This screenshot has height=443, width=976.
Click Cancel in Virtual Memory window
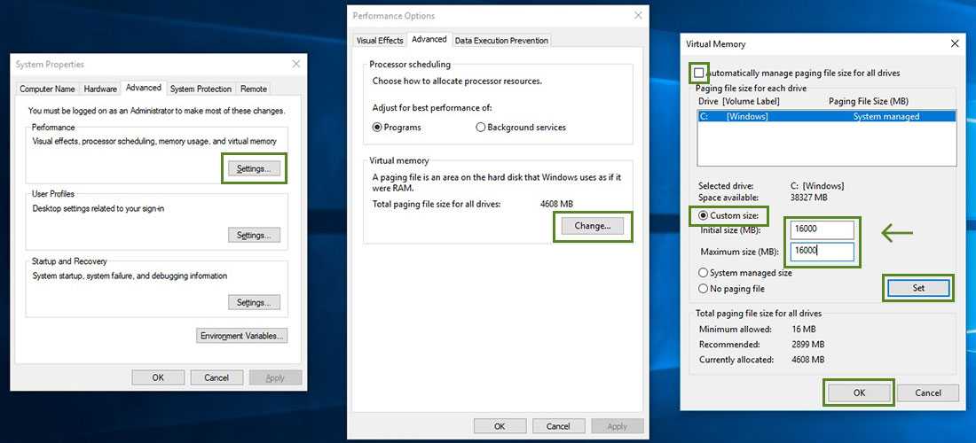pyautogui.click(x=928, y=392)
